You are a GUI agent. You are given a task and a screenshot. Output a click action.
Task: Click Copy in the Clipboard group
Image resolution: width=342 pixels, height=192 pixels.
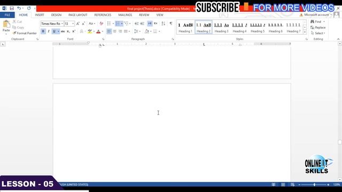click(x=18, y=27)
